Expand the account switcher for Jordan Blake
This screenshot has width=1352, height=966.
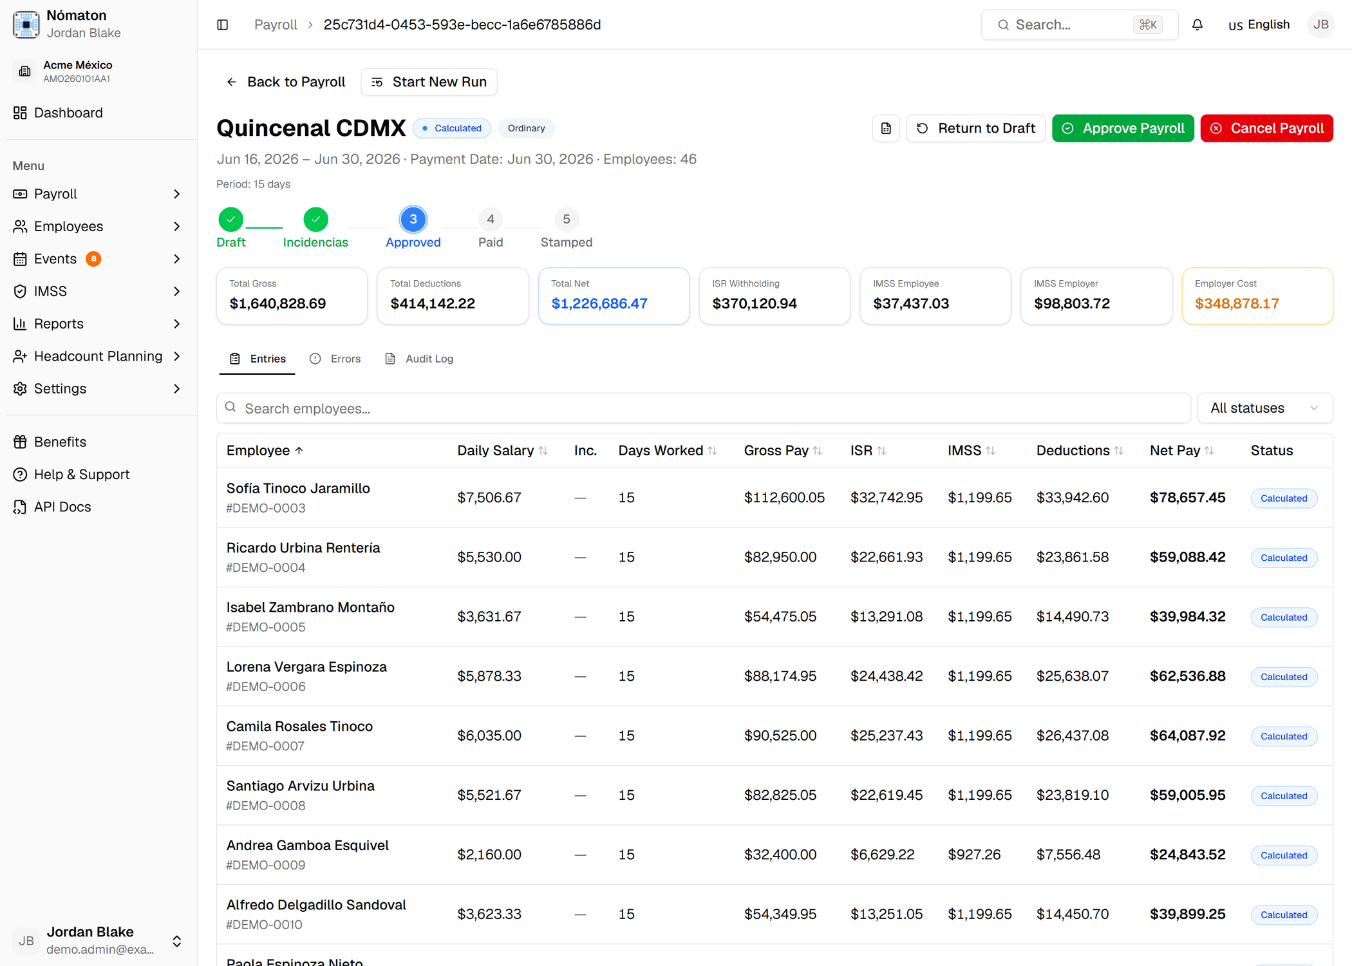pyautogui.click(x=177, y=941)
